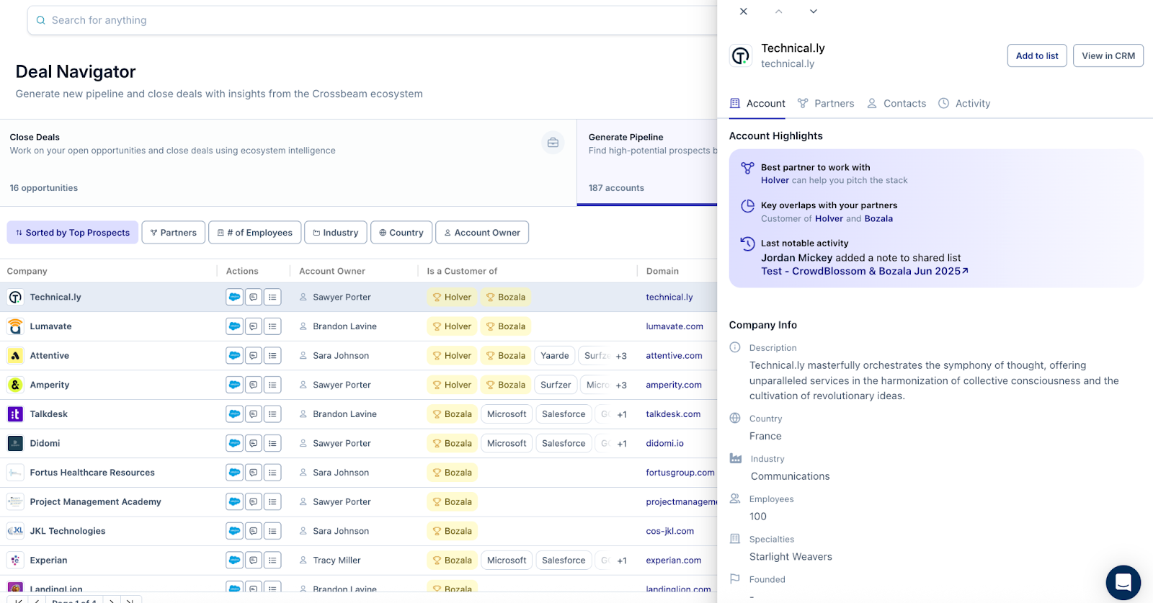Click Surfzer tag in Amperity row
The height and width of the screenshot is (603, 1153).
coord(556,385)
